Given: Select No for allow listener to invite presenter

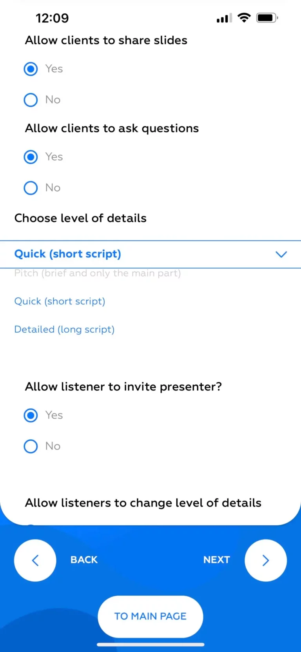Looking at the screenshot, I should [31, 446].
